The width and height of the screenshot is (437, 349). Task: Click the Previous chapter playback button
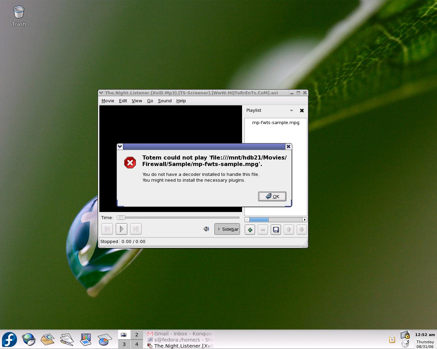click(x=107, y=229)
